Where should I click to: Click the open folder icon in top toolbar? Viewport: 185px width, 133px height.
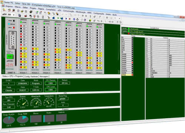[x=22, y=11]
